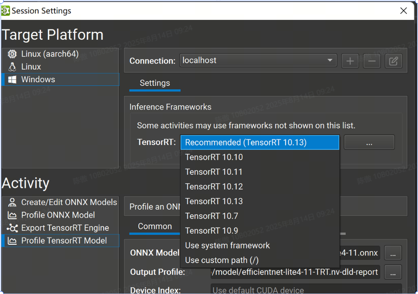This screenshot has width=418, height=294.
Task: Select Linux (aarch64) target platform
Action: 61,54
